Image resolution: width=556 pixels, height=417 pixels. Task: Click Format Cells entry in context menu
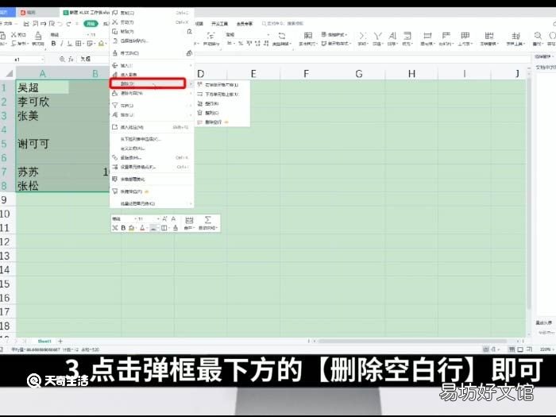click(x=152, y=167)
